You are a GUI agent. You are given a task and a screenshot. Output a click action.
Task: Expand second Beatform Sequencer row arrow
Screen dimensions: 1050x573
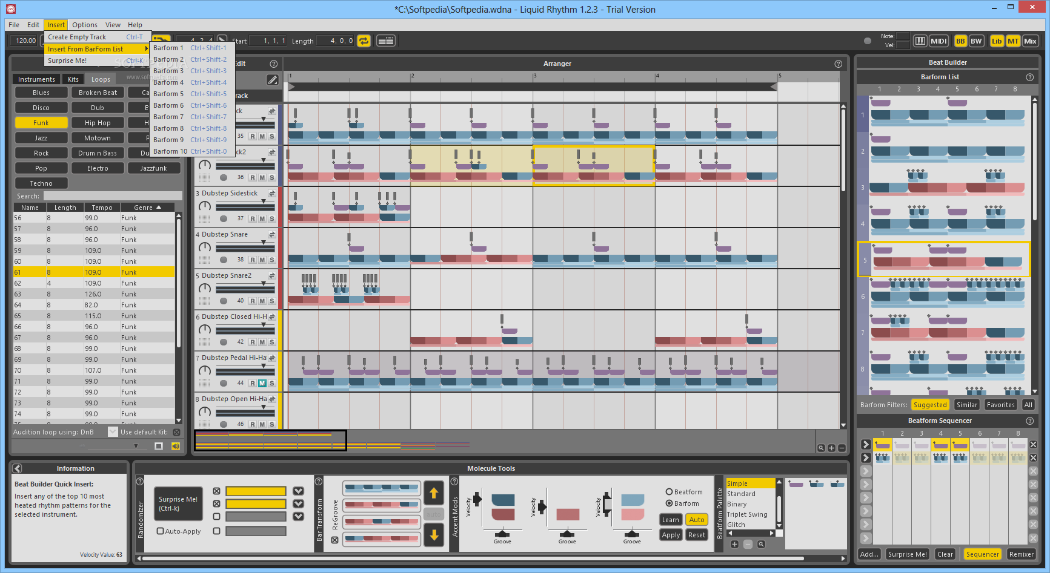coord(866,458)
